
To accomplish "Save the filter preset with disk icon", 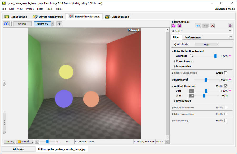I will 179,26.
